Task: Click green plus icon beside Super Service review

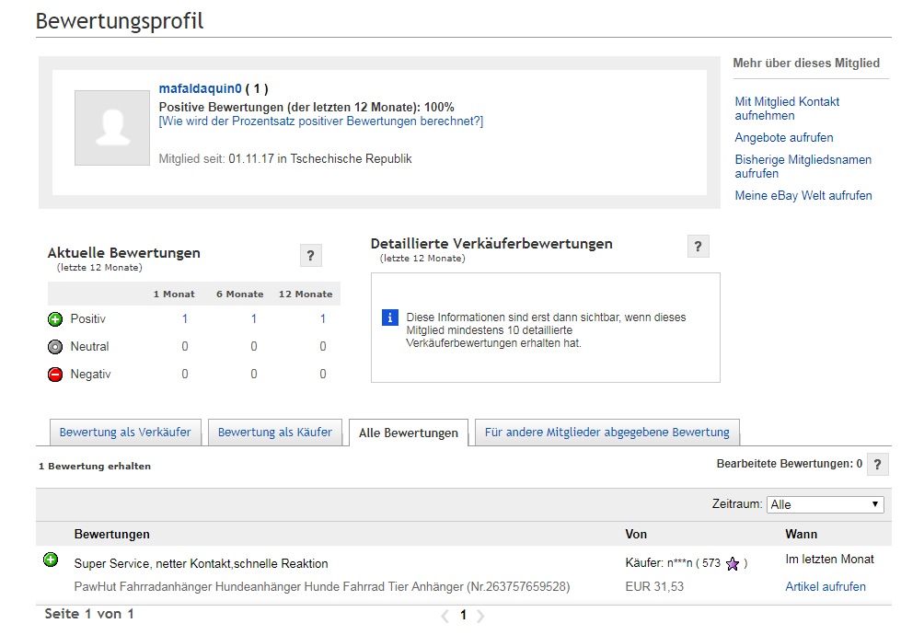Action: pos(51,560)
